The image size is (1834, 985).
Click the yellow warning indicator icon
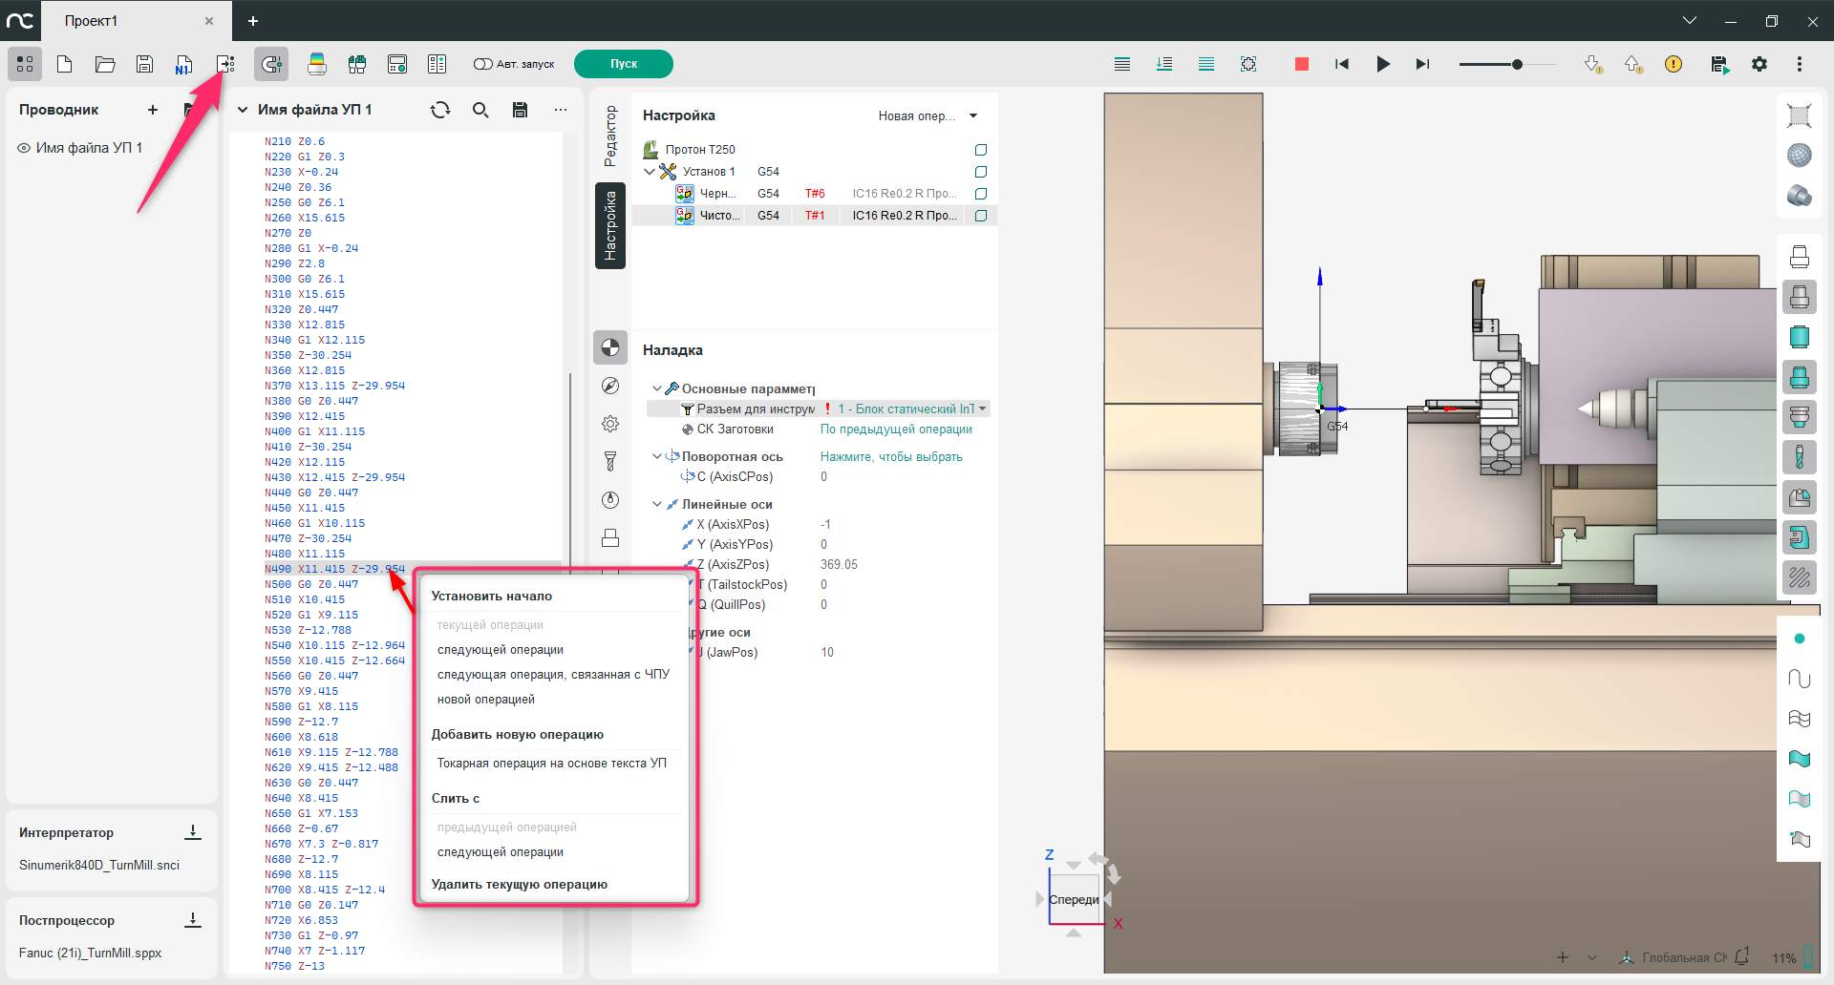(x=1673, y=64)
